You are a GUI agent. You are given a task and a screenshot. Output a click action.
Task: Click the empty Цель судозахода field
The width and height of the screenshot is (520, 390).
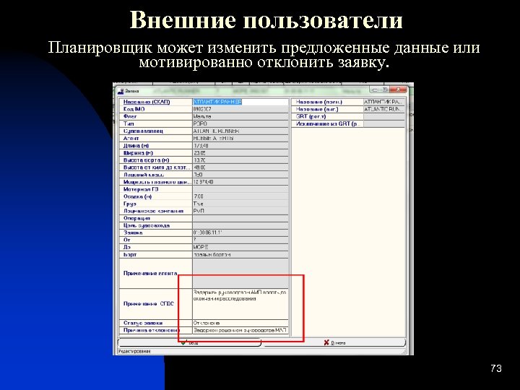tap(240, 226)
